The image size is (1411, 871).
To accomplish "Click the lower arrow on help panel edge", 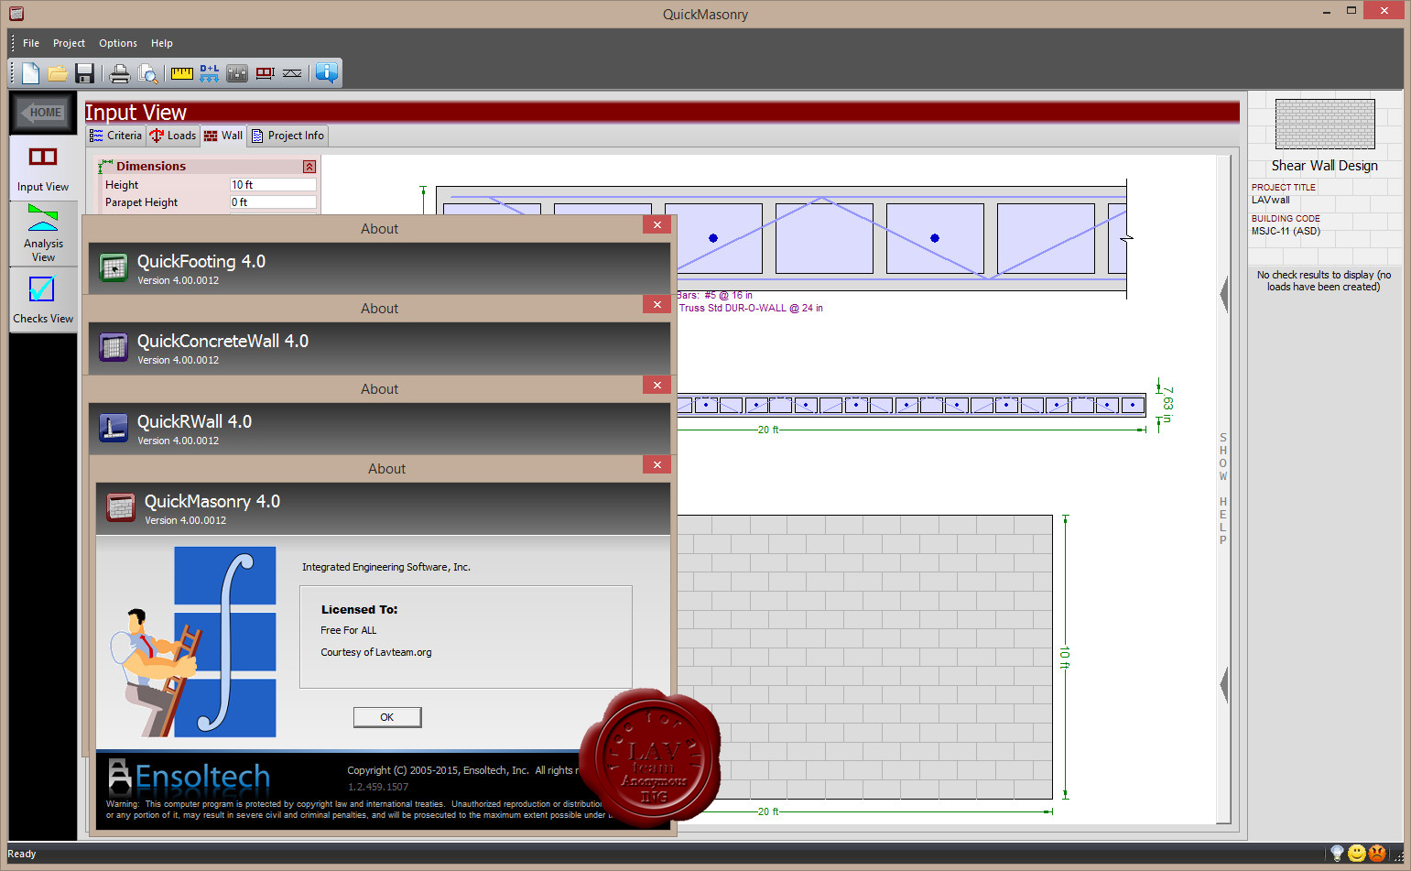I will click(1224, 684).
